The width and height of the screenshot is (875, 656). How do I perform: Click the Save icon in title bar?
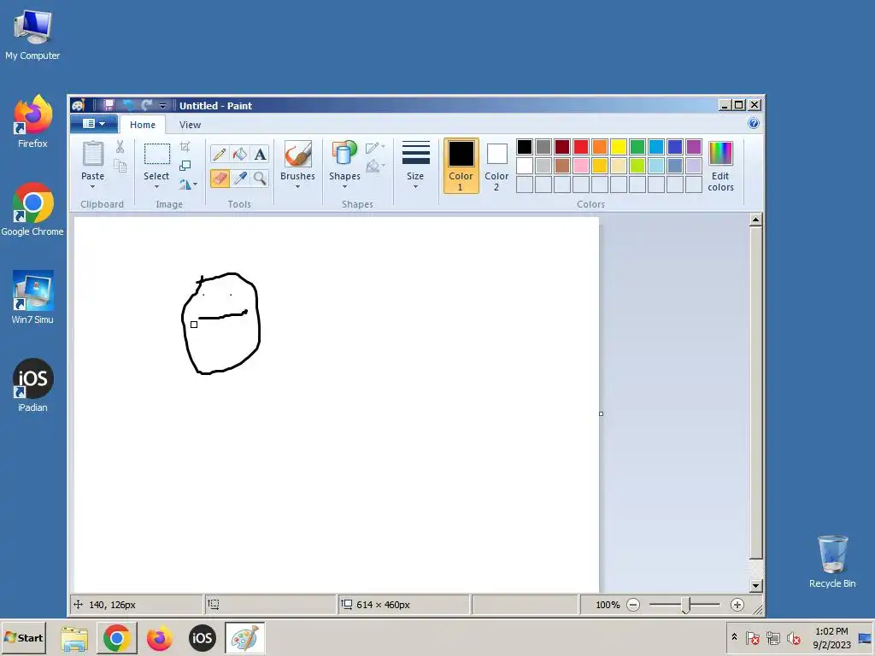[x=109, y=105]
